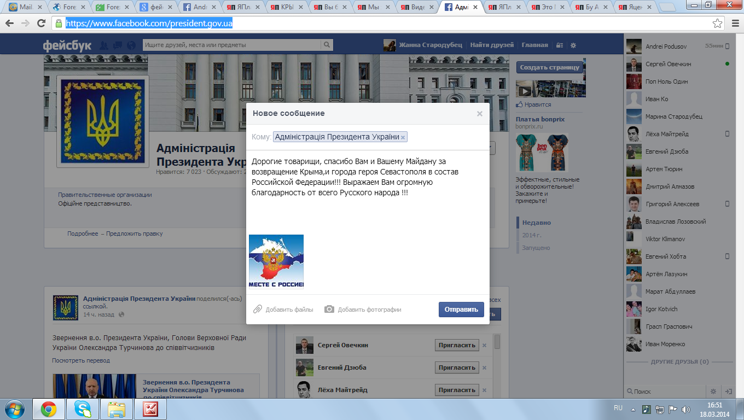This screenshot has width=744, height=420.
Task: Click Предложить правку link
Action: click(x=135, y=234)
